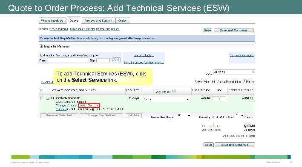Click the Next page link

(249, 117)
